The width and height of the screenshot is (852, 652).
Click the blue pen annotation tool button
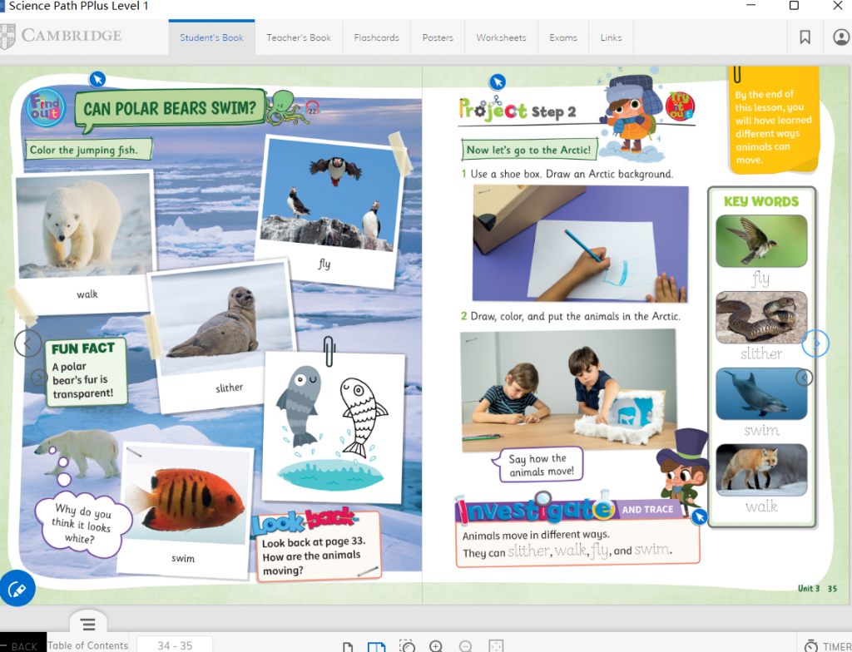[17, 589]
